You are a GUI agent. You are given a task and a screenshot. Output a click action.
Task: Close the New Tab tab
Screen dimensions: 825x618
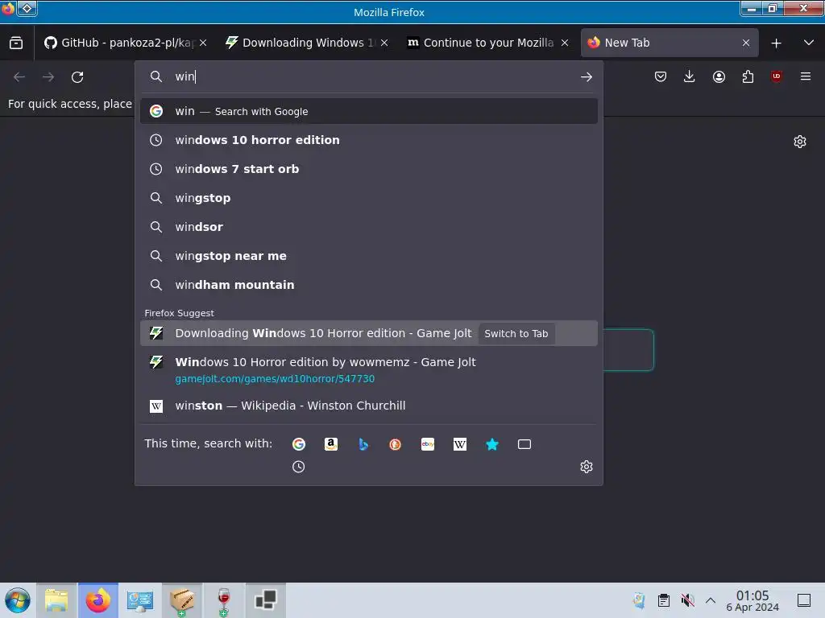coord(745,43)
